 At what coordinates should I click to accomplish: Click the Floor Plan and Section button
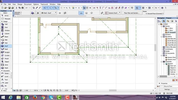point(132,13)
